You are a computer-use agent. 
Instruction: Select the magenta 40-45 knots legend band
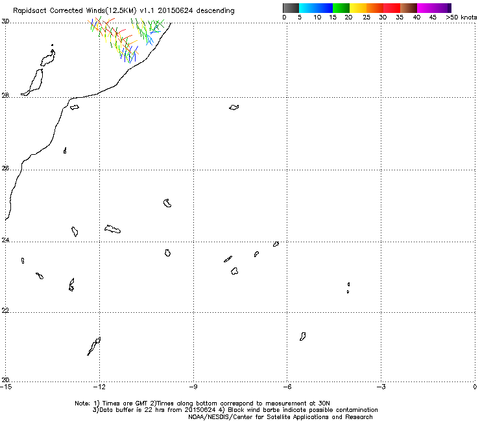426,8
